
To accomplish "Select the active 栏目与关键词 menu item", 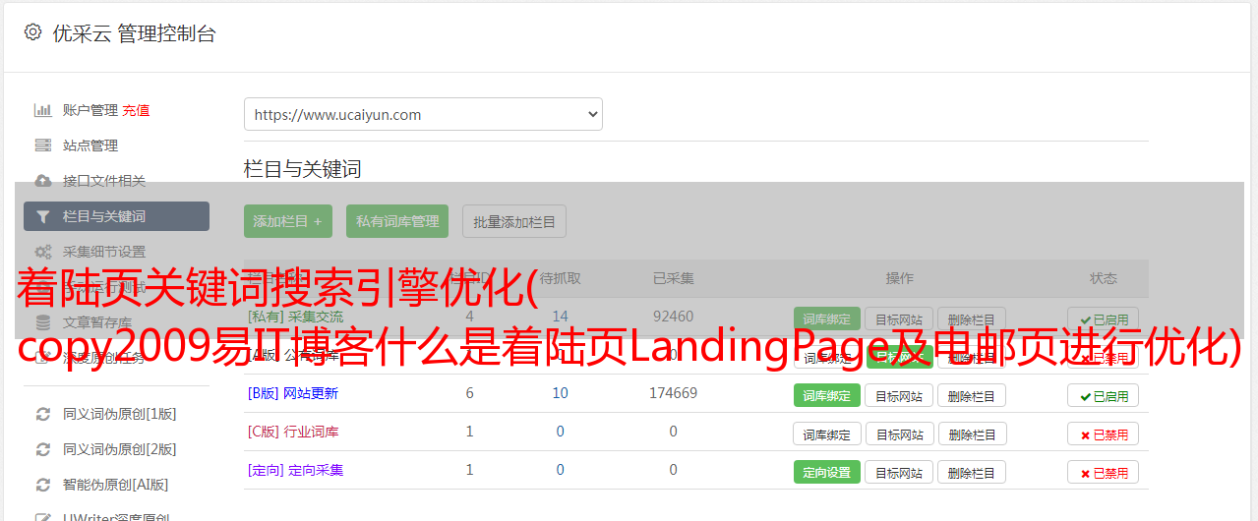I will pos(116,216).
